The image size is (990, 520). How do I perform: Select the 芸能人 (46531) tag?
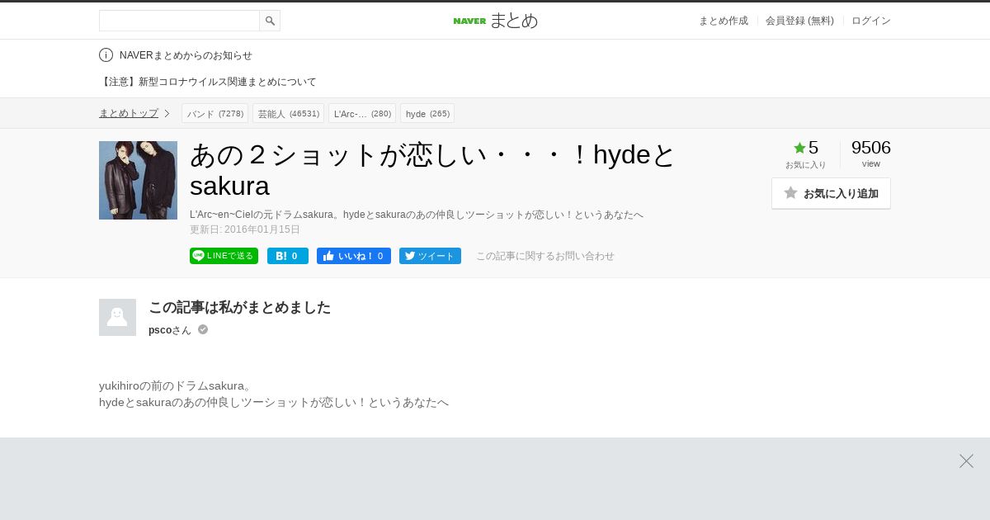click(288, 113)
